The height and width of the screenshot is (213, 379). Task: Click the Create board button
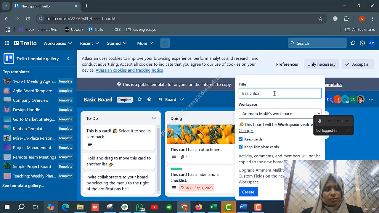pyautogui.click(x=248, y=192)
